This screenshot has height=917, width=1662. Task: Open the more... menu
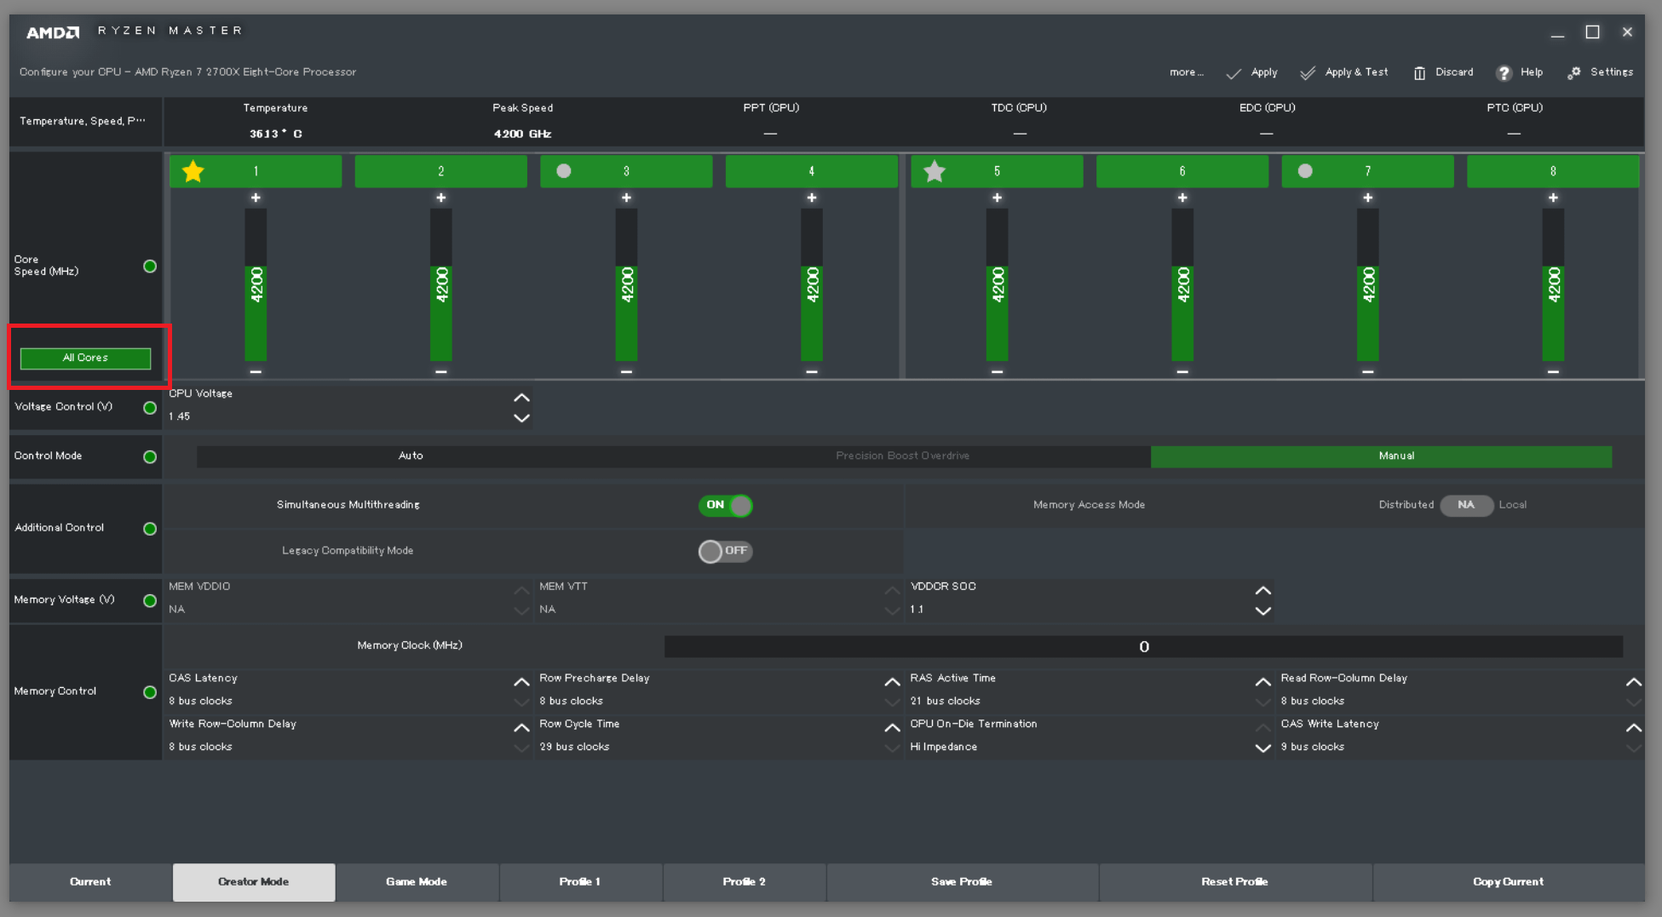click(x=1186, y=72)
